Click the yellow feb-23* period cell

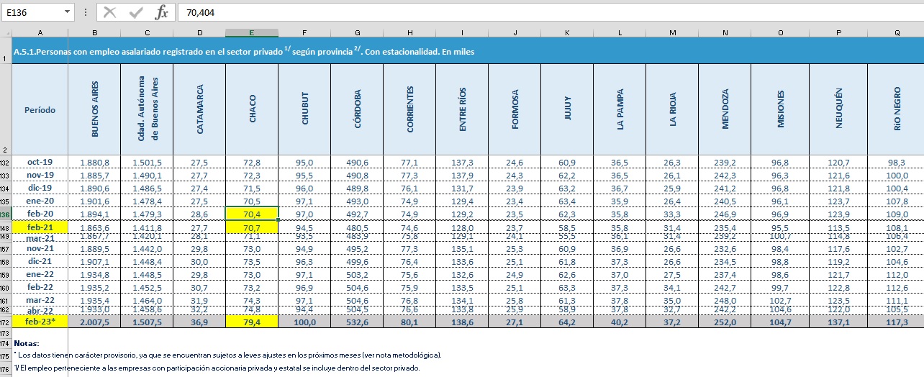click(40, 322)
